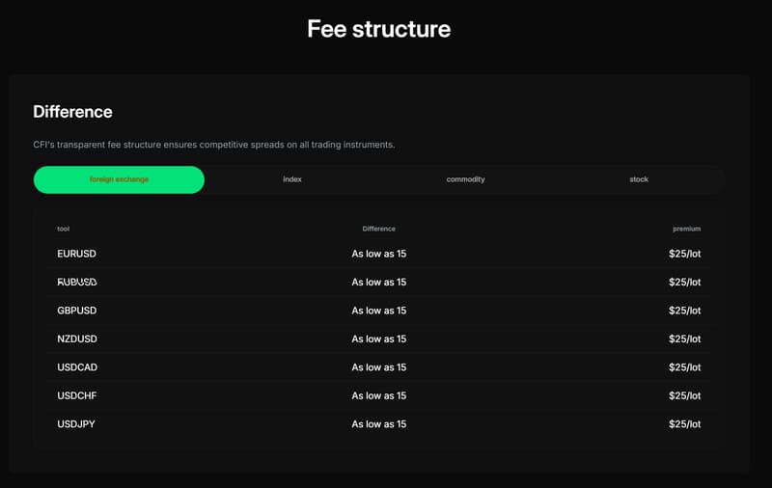Select the EURUSD instrument row name
The image size is (772, 488).
tap(77, 254)
